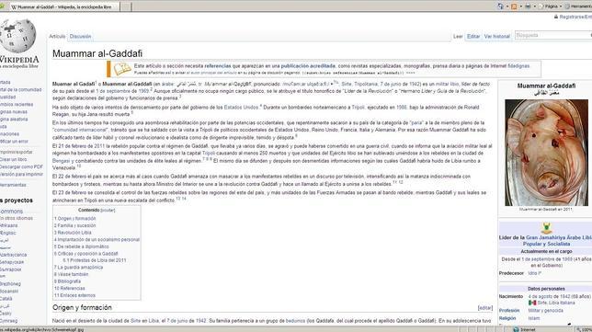Click the Wikipedia globe logo
The width and height of the screenshot is (592, 332).
(x=17, y=36)
